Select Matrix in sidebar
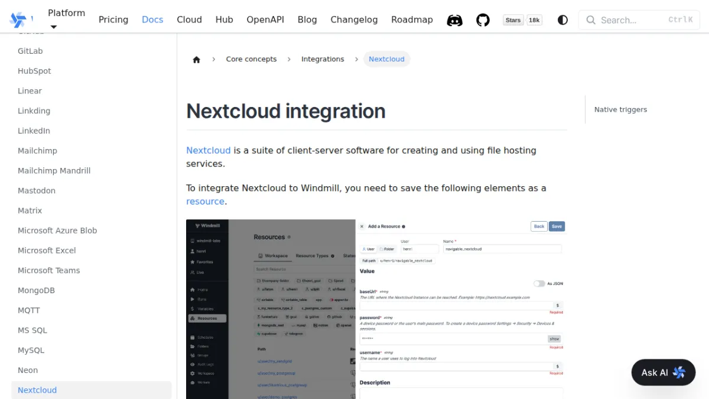 click(x=30, y=210)
